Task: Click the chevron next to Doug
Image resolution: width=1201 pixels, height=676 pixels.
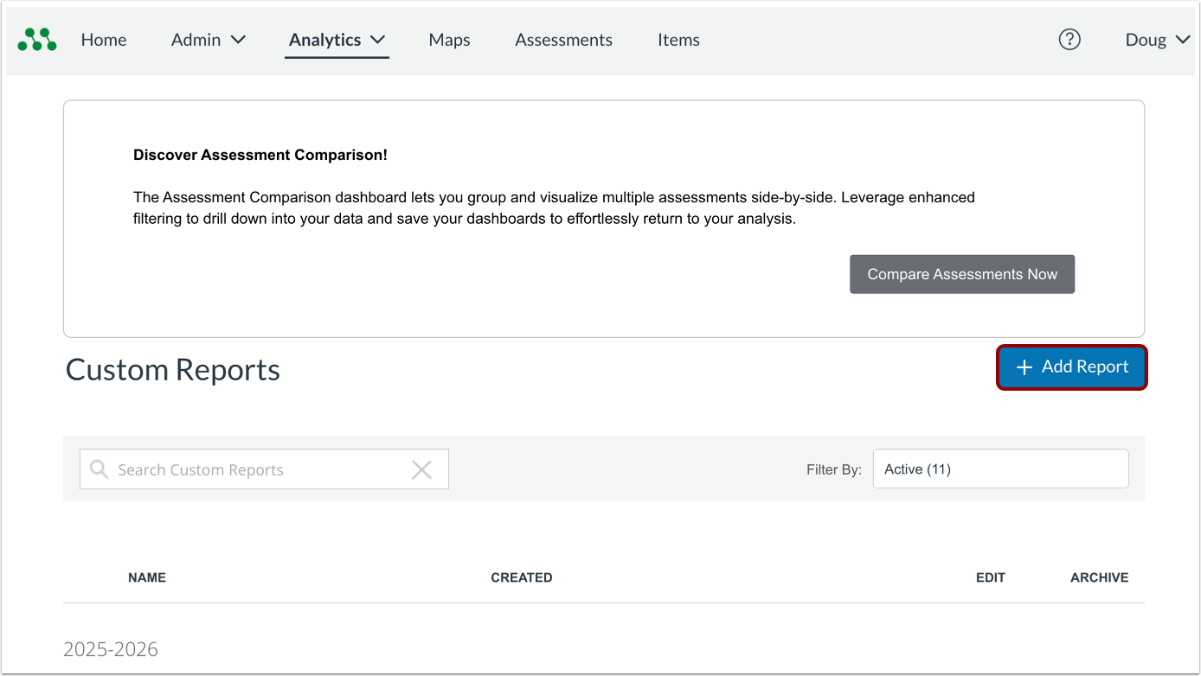Action: (x=1184, y=40)
